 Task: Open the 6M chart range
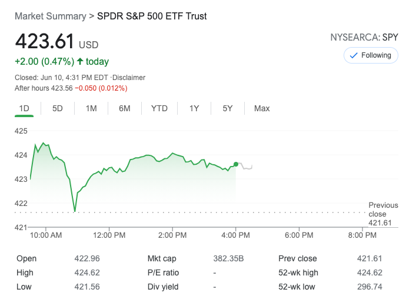click(124, 108)
